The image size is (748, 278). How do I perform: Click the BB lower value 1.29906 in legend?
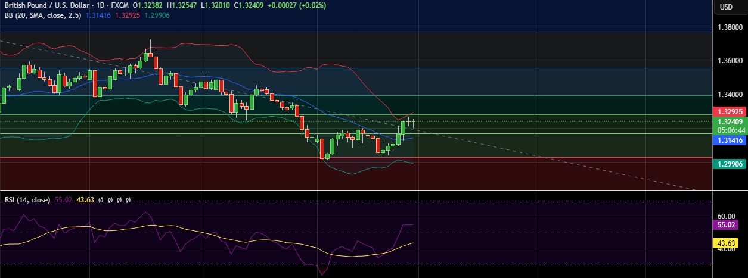pos(157,15)
